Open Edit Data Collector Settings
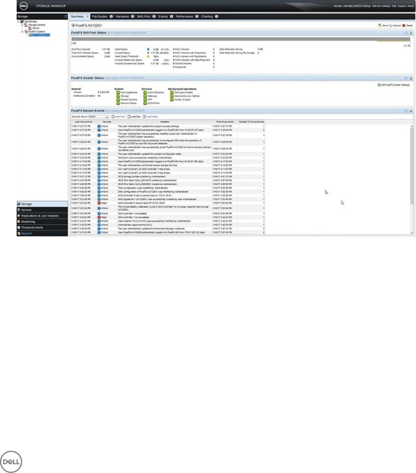 tap(357, 6)
